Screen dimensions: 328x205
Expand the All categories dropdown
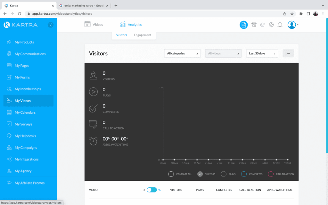(182, 53)
